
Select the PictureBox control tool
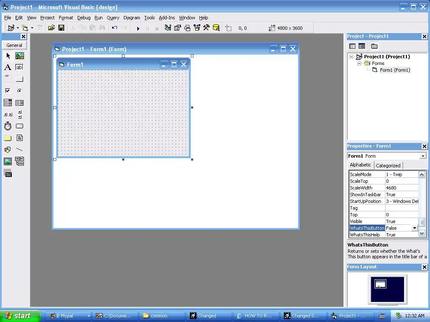point(19,56)
